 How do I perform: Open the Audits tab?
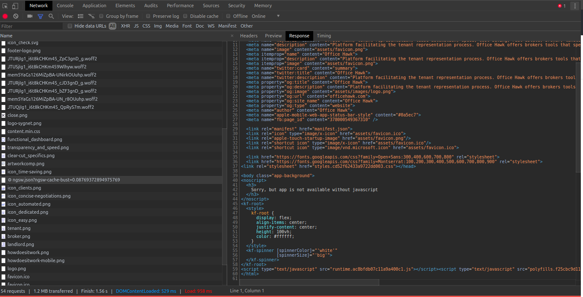(x=151, y=6)
